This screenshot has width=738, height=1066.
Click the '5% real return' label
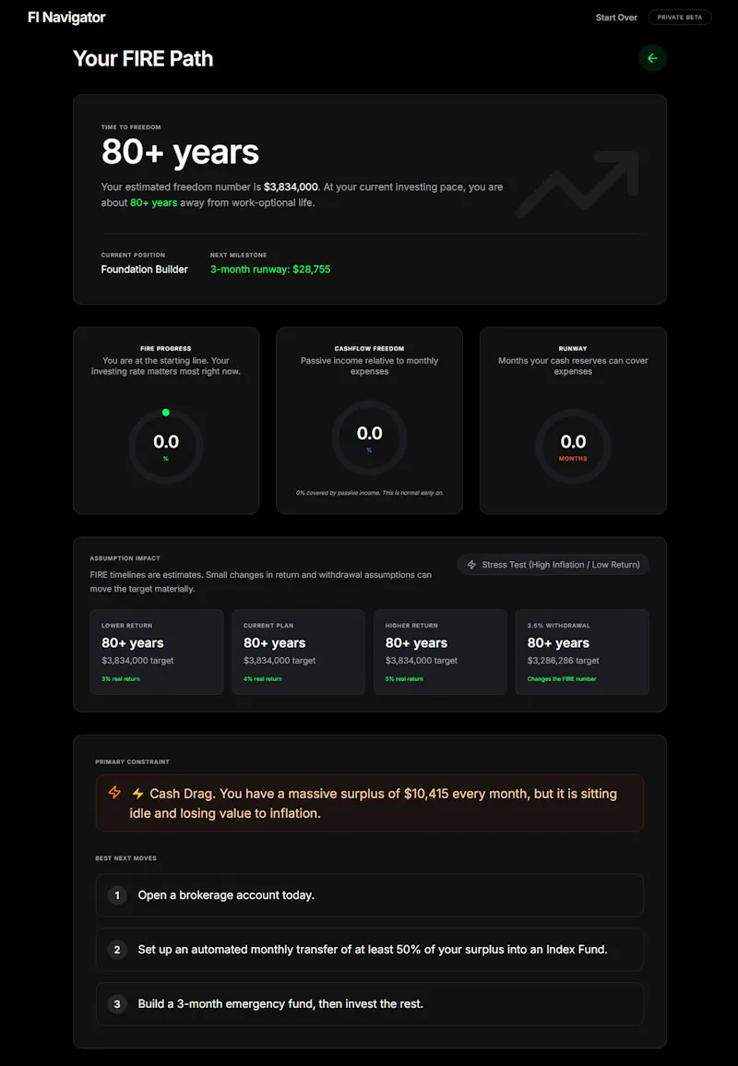coord(404,678)
